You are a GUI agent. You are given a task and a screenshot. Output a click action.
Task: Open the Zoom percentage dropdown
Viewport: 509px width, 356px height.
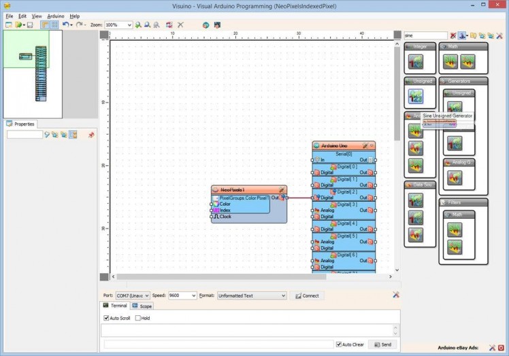[x=129, y=25]
